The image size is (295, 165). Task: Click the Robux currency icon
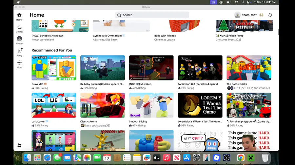261,15
